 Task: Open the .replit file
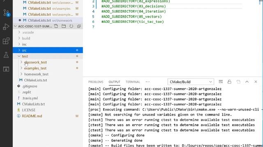(x=48, y=92)
